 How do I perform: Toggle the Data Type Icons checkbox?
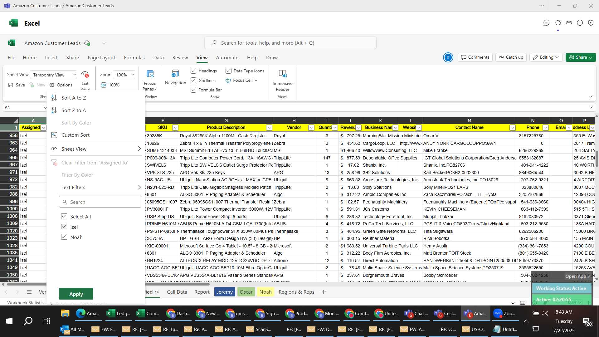coord(228,71)
